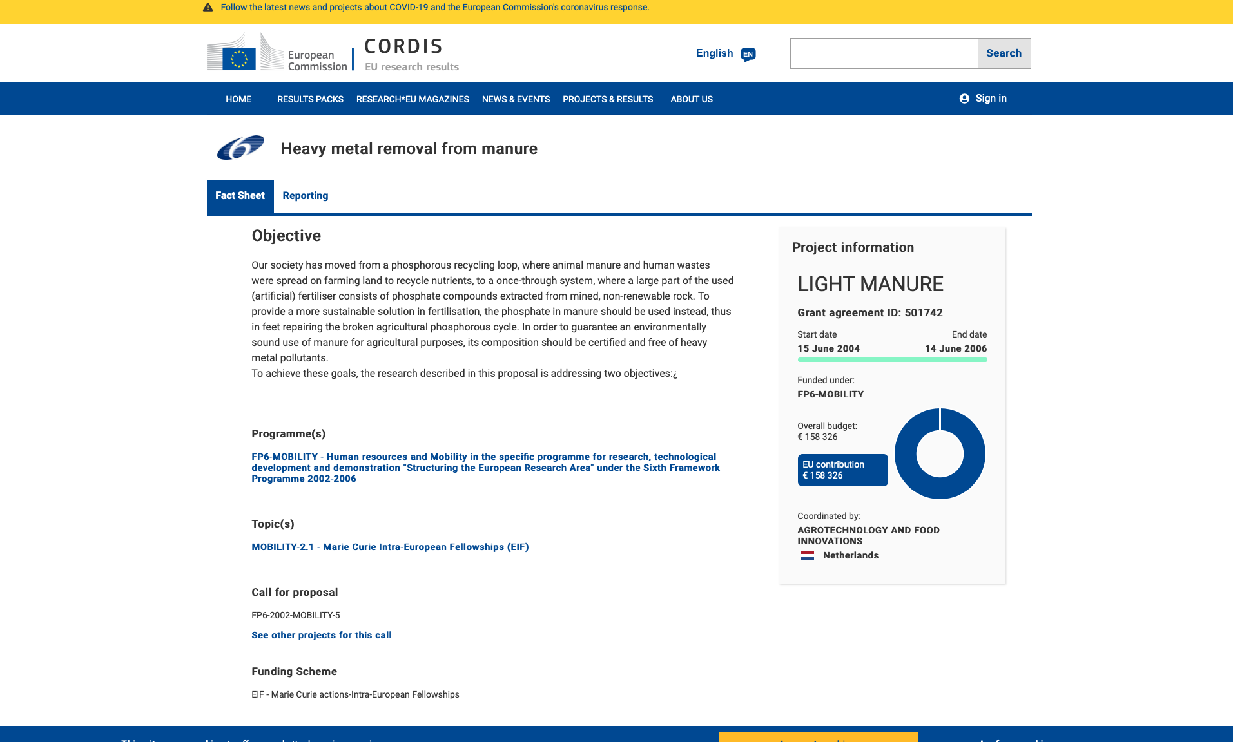Select the Fact Sheet tab

[x=240, y=196]
